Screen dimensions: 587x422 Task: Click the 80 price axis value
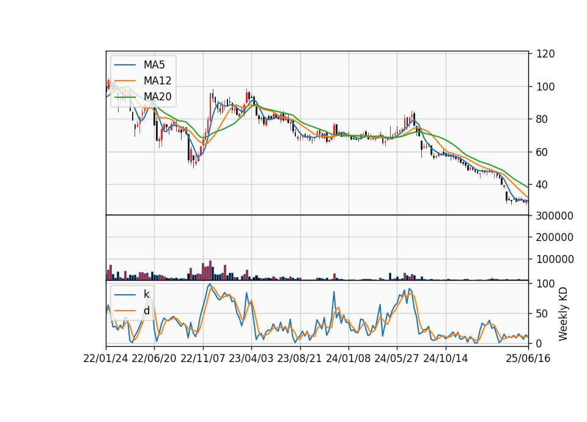(x=542, y=119)
